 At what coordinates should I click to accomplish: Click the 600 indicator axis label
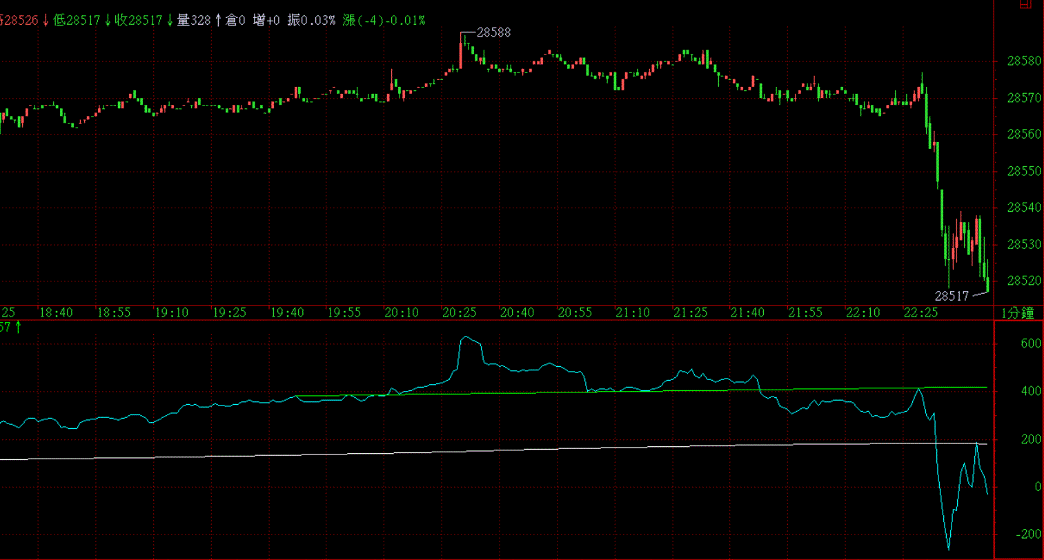[x=1032, y=343]
